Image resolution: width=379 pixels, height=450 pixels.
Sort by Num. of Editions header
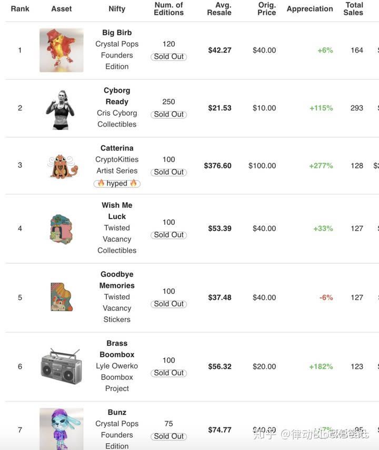[168, 9]
